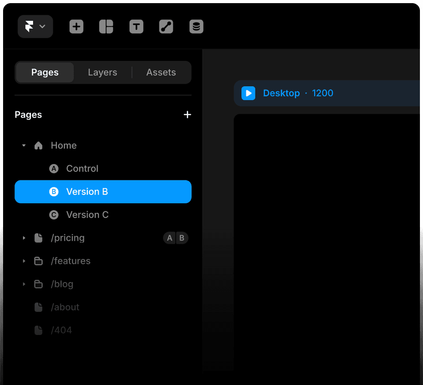Select Version C of the Home page

pos(87,215)
